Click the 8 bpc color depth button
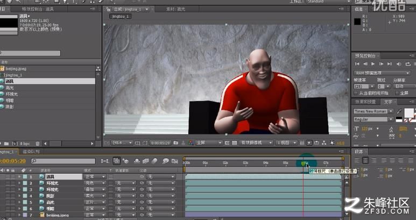 tap(25, 144)
